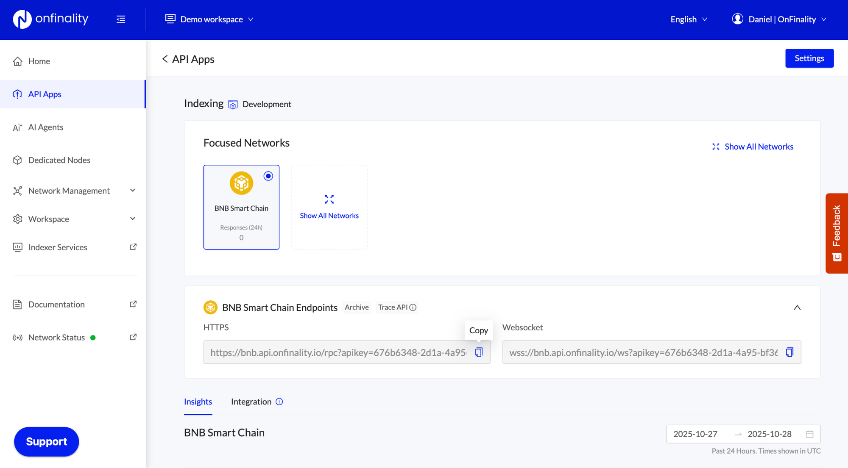848x468 pixels.
Task: Copy the HTTPS endpoint URL
Action: coord(479,352)
